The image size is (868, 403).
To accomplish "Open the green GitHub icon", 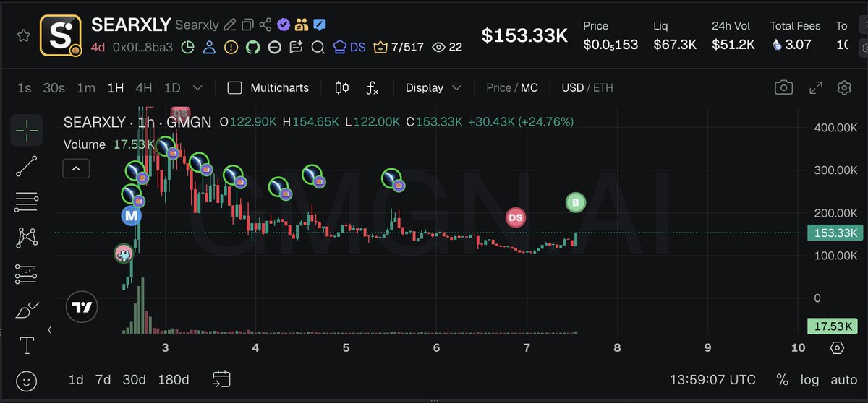I will coord(252,48).
